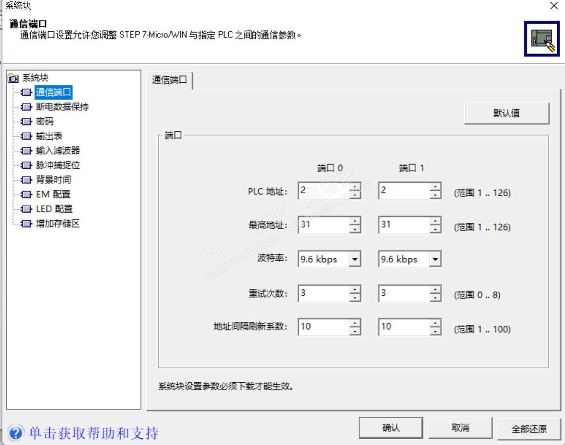Click the 密码 node icon

click(26, 122)
